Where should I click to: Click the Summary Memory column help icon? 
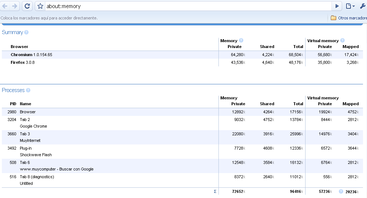coord(241,41)
